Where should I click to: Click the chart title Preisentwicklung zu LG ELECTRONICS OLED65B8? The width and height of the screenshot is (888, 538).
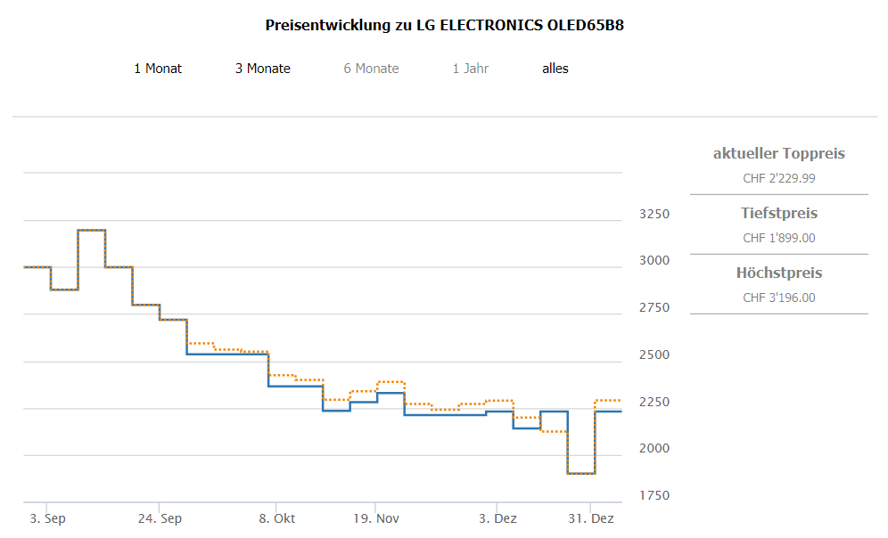click(444, 25)
